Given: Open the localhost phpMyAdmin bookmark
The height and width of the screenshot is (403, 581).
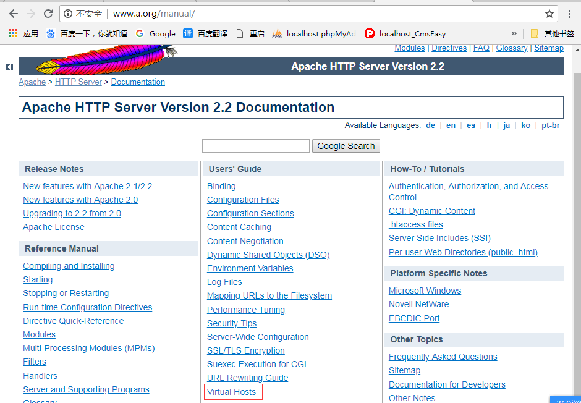Looking at the screenshot, I should coord(314,34).
